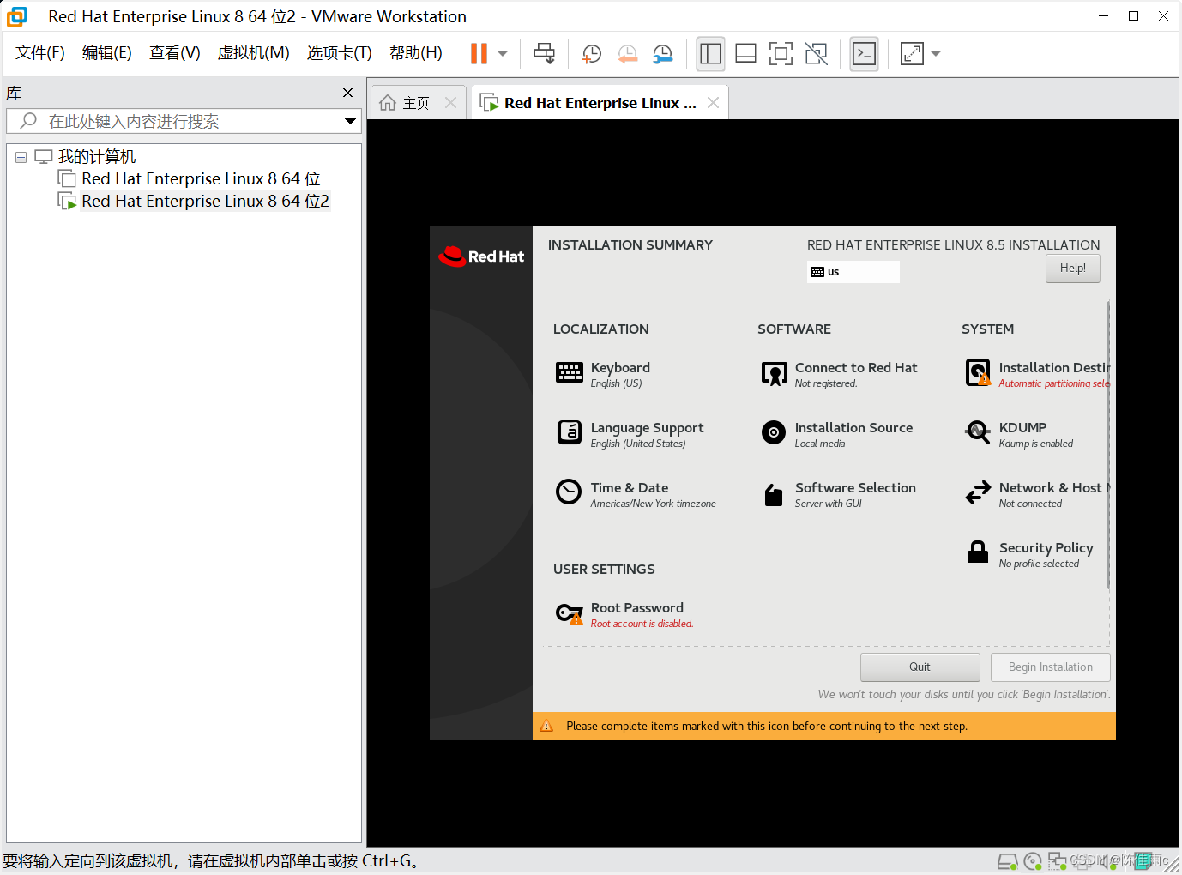This screenshot has width=1182, height=875.
Task: Click the CD/DVD status bar icon
Action: coord(1033,860)
